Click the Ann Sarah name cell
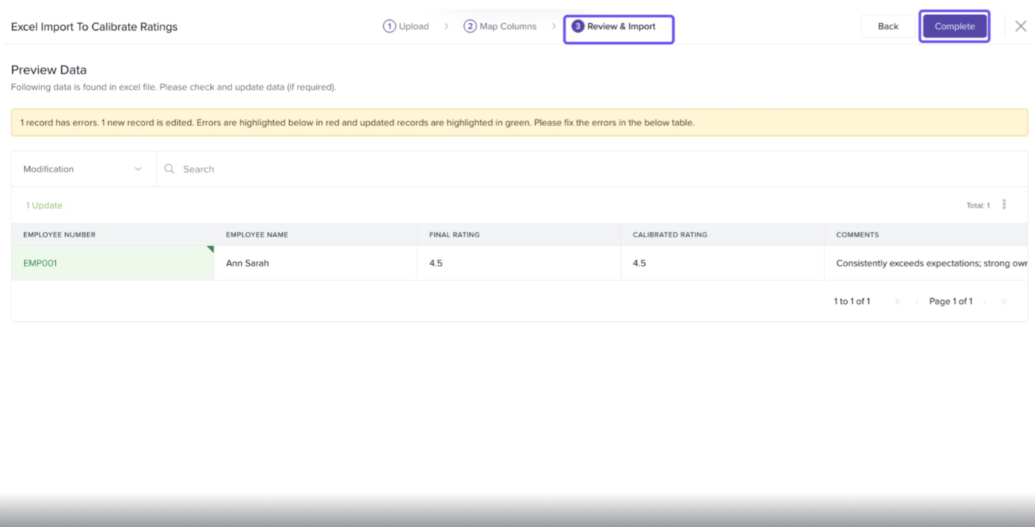 point(247,263)
